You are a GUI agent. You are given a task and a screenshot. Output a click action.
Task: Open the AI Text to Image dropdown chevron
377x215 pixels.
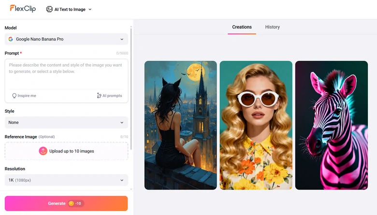click(x=90, y=9)
